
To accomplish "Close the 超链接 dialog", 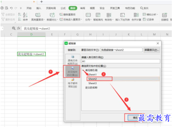I will point(158,43).
